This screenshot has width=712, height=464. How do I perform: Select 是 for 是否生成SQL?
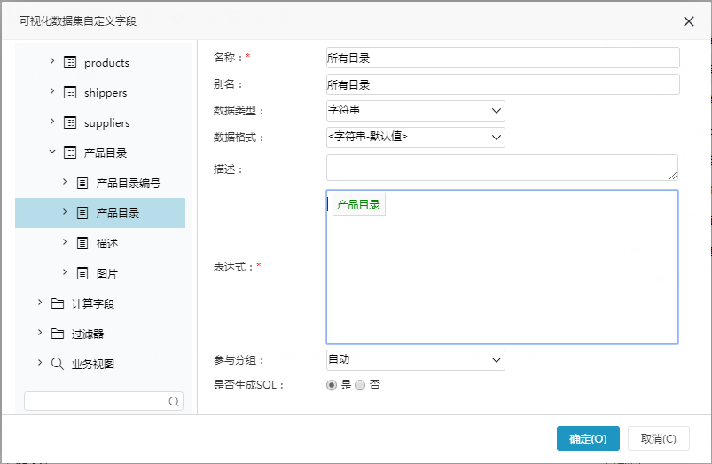pos(332,385)
